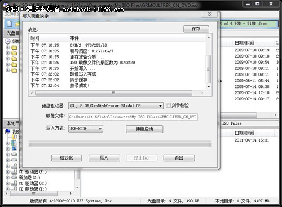The width and height of the screenshot is (282, 207).
Task: Click the 保存 button
Action: 196,29
